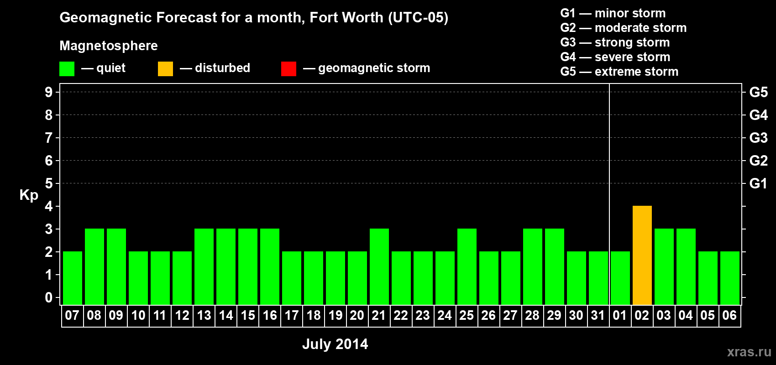Click the Kp value 0 on left axis
The height and width of the screenshot is (365, 776).
(x=49, y=297)
